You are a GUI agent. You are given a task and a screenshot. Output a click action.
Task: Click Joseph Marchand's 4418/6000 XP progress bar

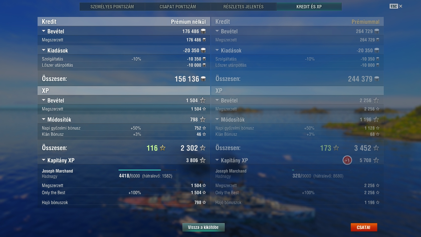148,170
